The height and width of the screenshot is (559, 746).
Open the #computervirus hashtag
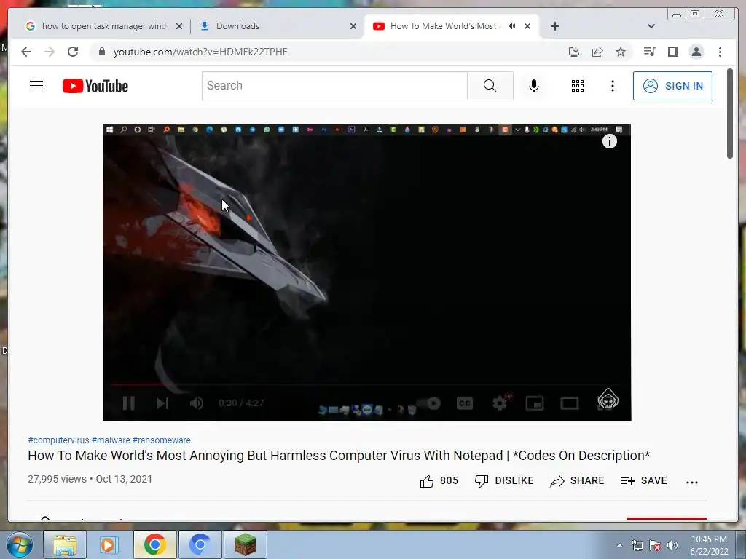point(58,440)
